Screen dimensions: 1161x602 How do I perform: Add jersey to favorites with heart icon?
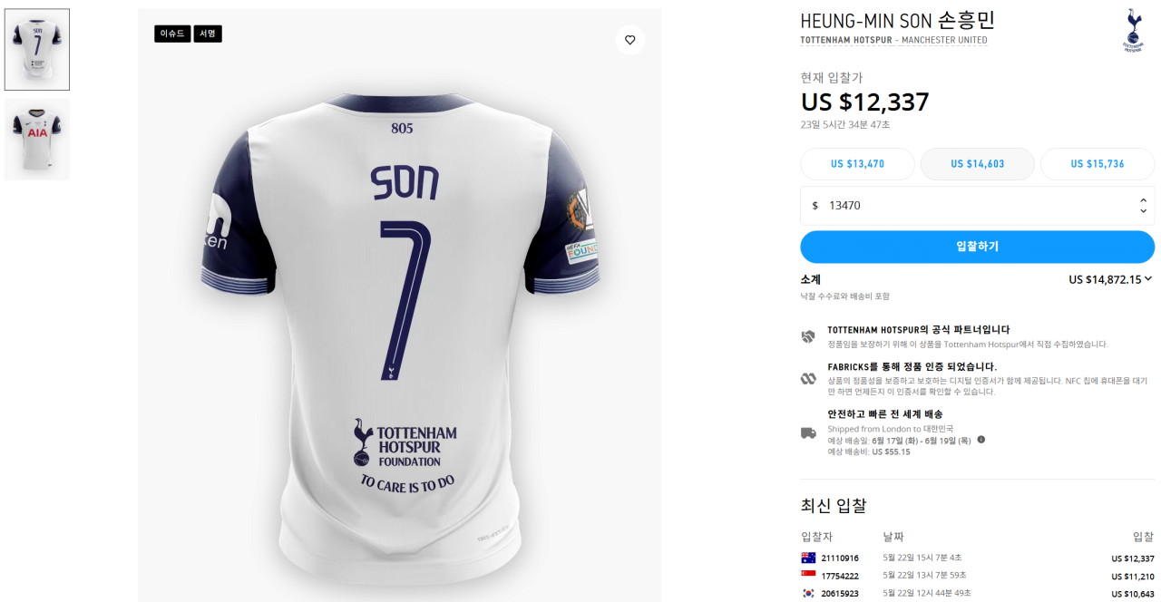(629, 40)
